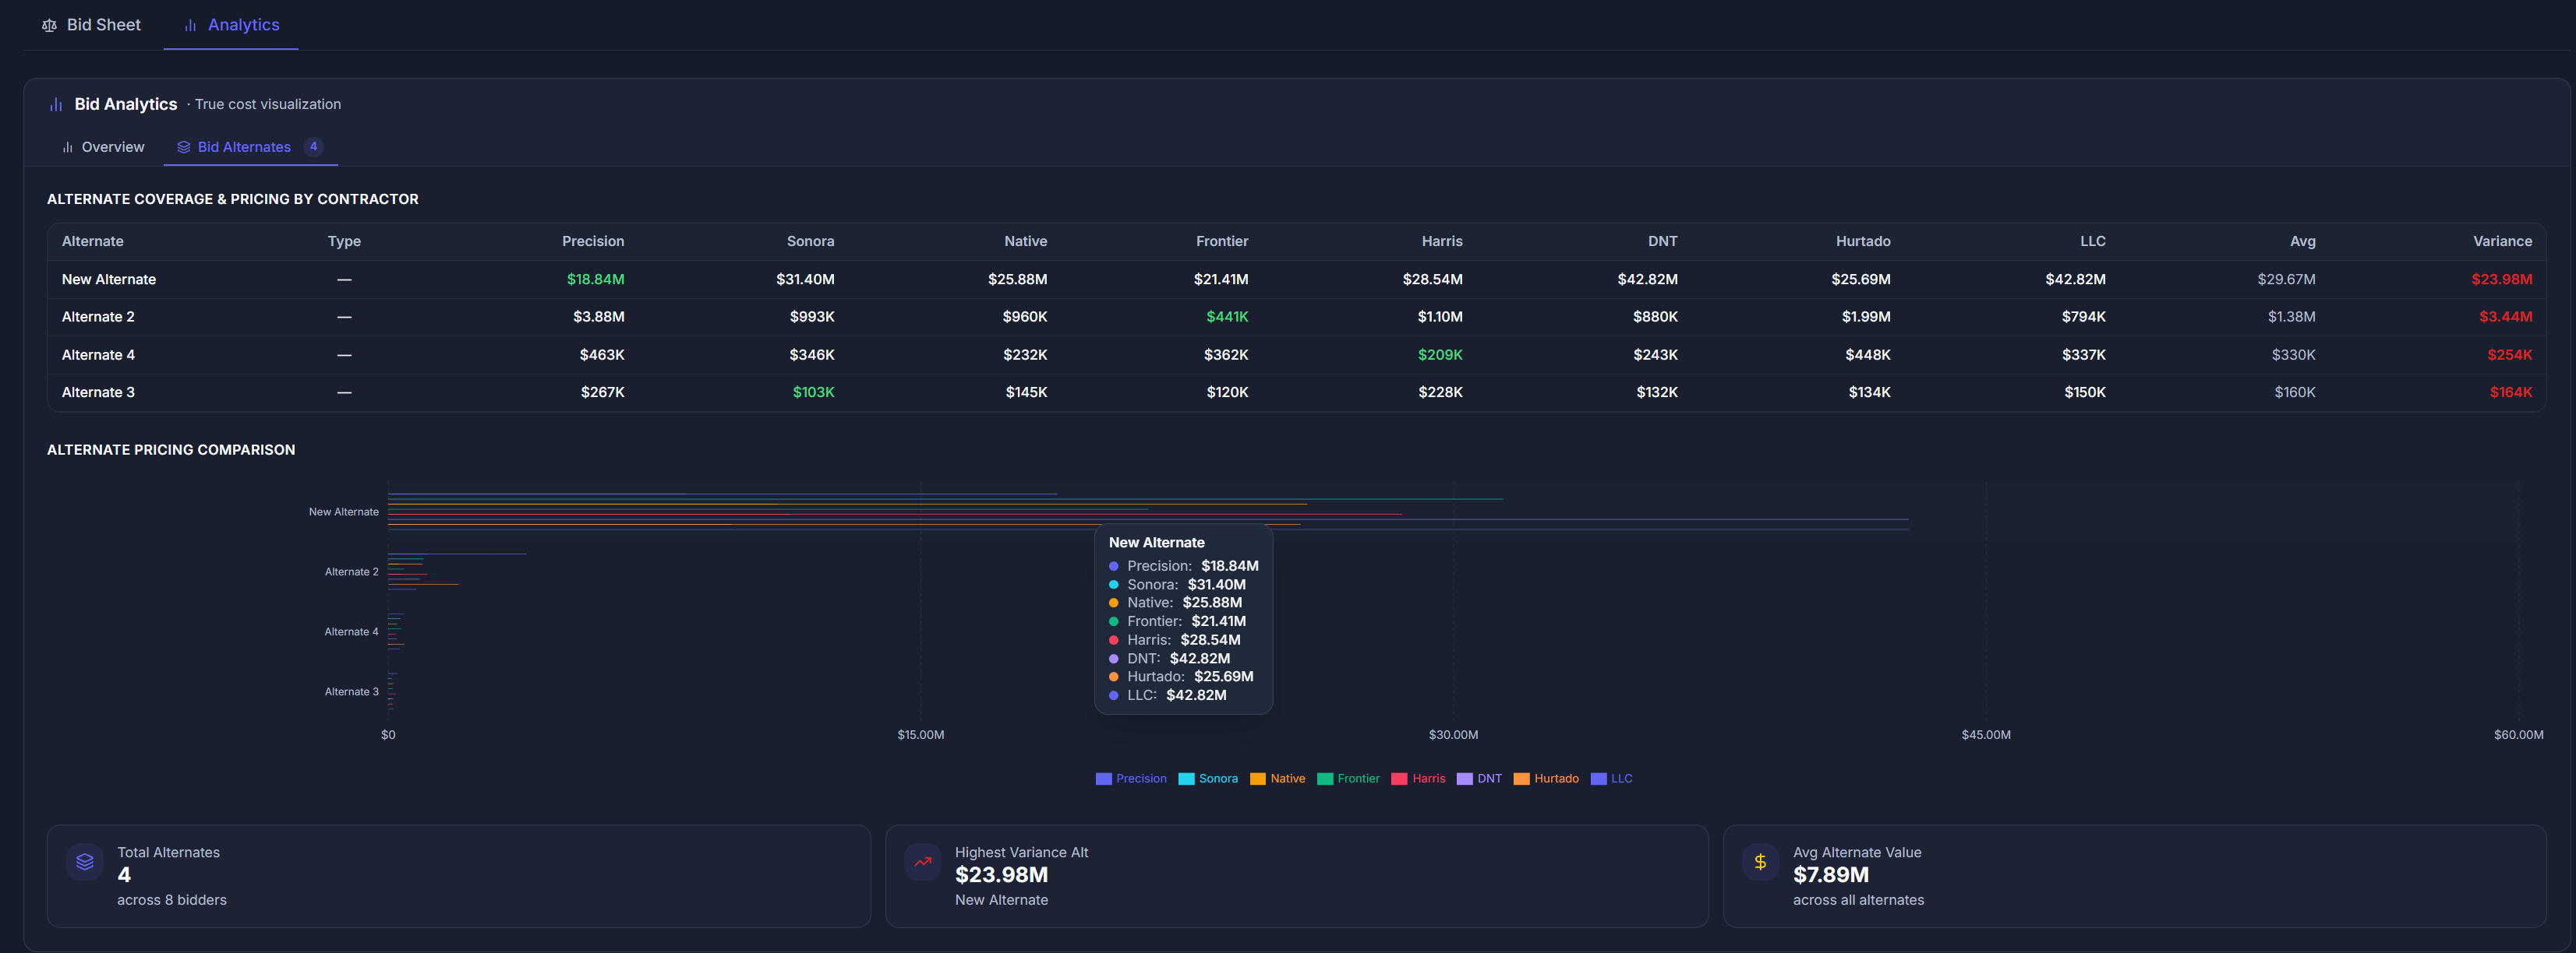Click the Variance column header
2576x953 pixels.
[2502, 241]
